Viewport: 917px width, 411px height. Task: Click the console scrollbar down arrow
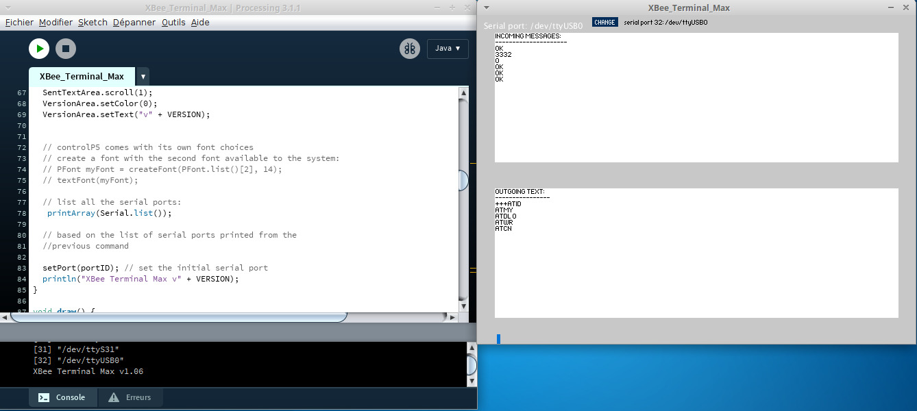(x=472, y=380)
